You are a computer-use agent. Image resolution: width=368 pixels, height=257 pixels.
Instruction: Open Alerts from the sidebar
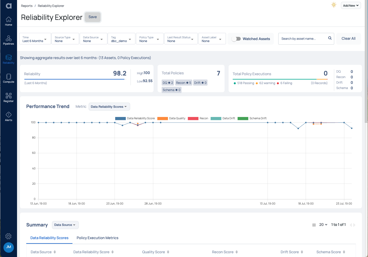pyautogui.click(x=8, y=117)
